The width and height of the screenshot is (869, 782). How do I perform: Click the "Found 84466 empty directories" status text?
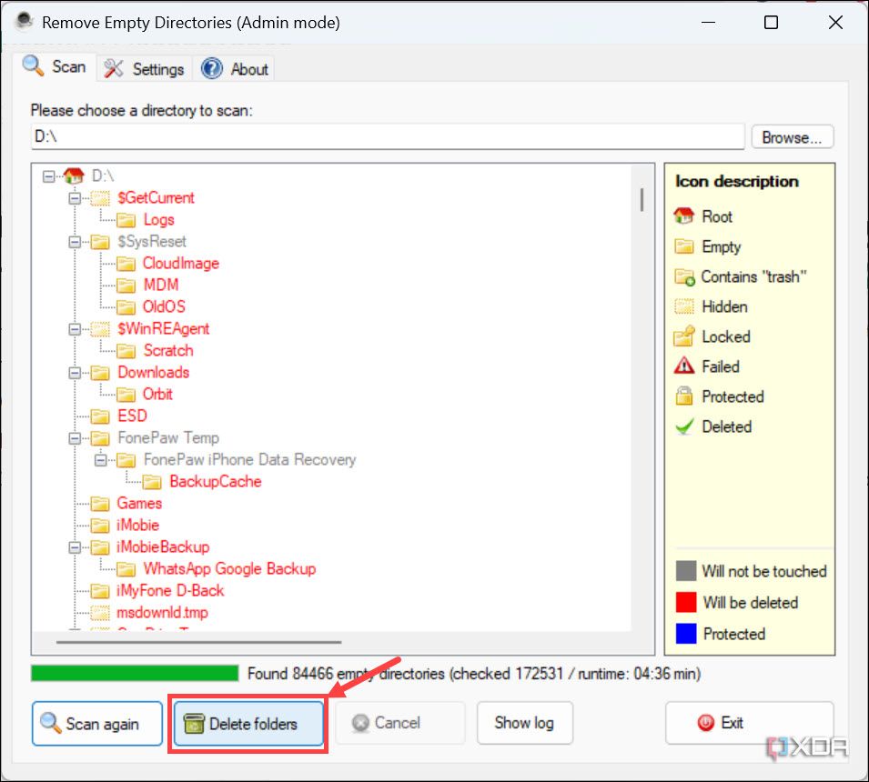(474, 674)
